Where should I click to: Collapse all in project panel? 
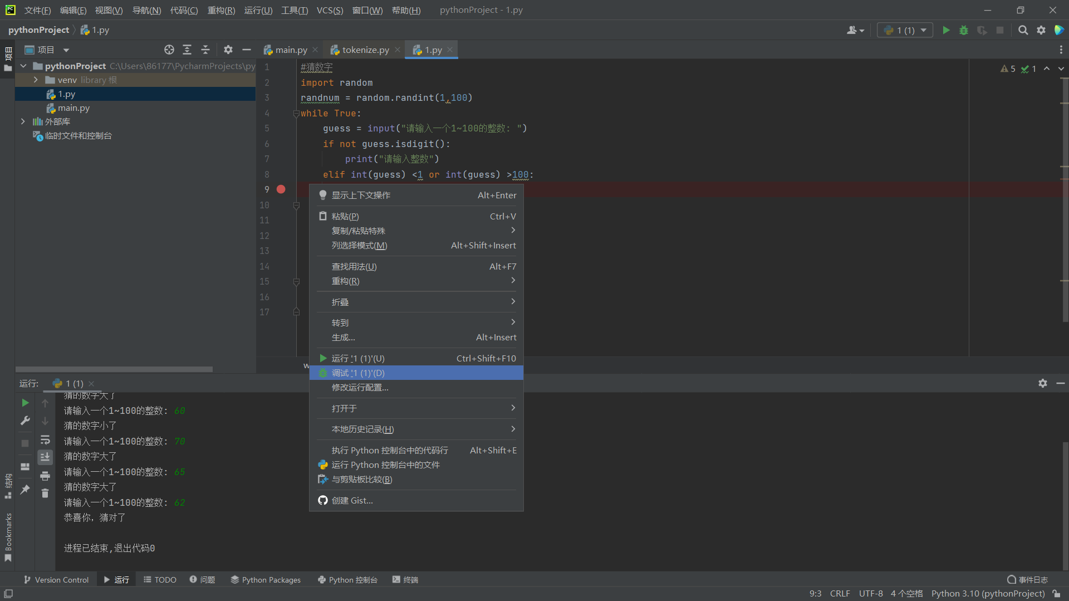[205, 50]
